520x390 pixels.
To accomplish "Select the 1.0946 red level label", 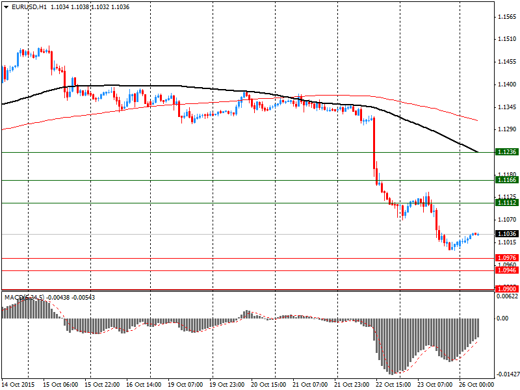I will (507, 270).
